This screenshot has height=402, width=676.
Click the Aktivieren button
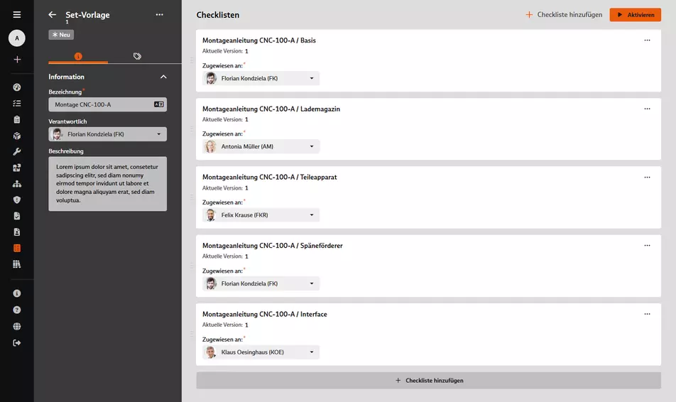click(x=635, y=15)
